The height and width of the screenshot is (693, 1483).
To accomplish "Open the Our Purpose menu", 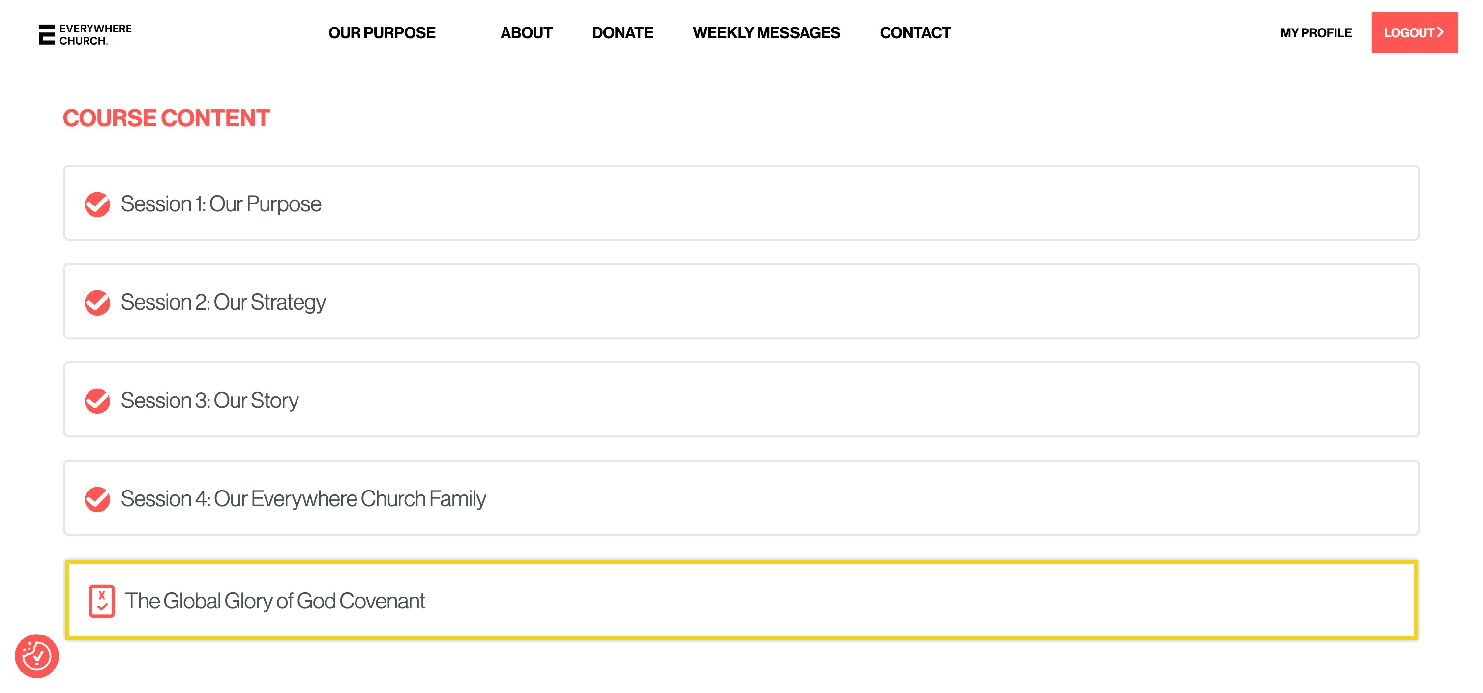I will click(382, 33).
